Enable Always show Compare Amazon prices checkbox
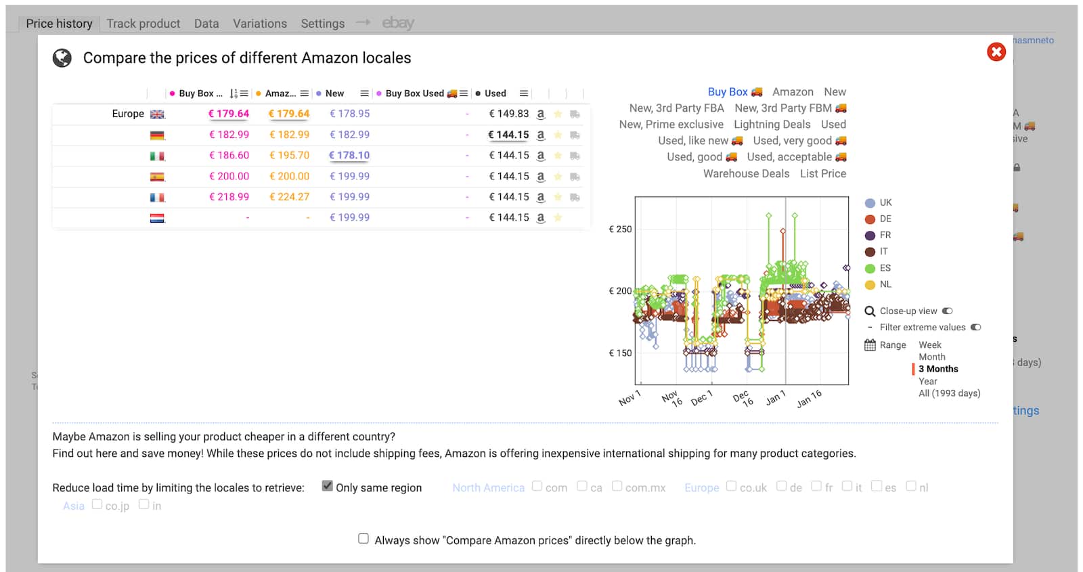This screenshot has height=572, width=1083. [363, 539]
